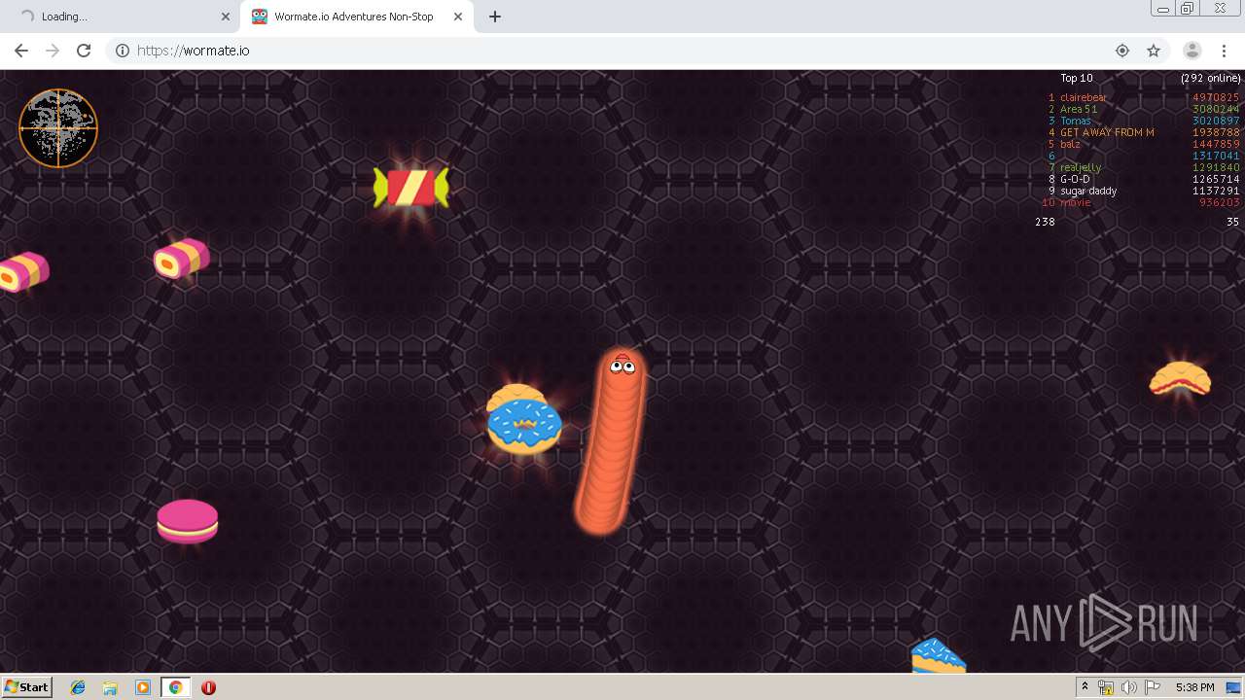Click the score value 1317041

[1216, 156]
